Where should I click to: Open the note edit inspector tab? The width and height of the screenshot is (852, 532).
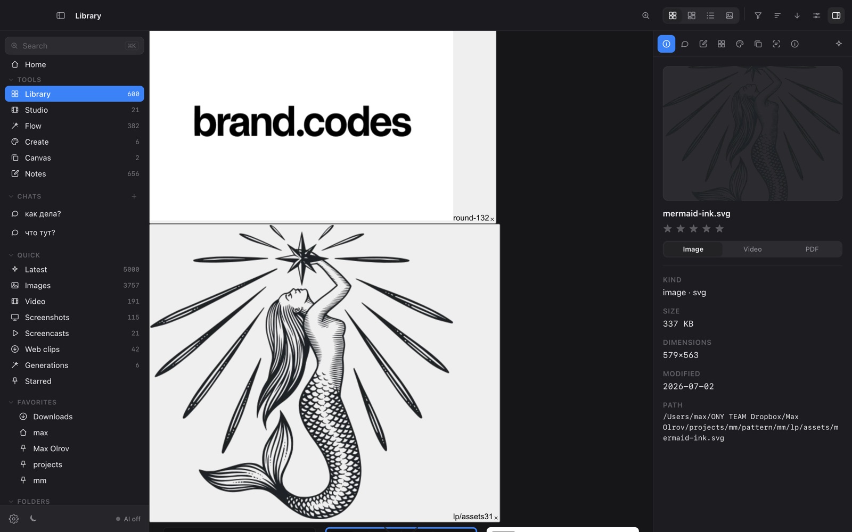point(703,44)
